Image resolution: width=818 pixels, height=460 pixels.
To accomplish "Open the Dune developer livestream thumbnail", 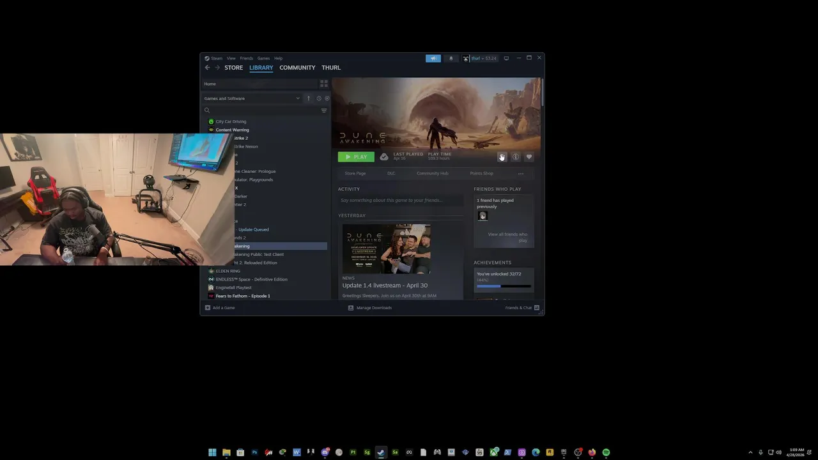I will [387, 249].
